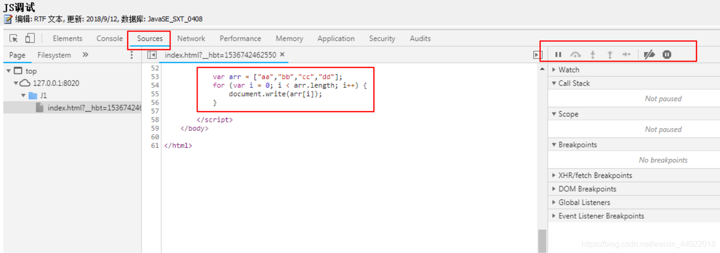
Task: Deactivate breakpoints toggle icon
Action: pyautogui.click(x=650, y=55)
